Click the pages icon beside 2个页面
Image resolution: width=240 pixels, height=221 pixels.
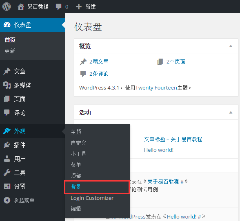(160, 62)
